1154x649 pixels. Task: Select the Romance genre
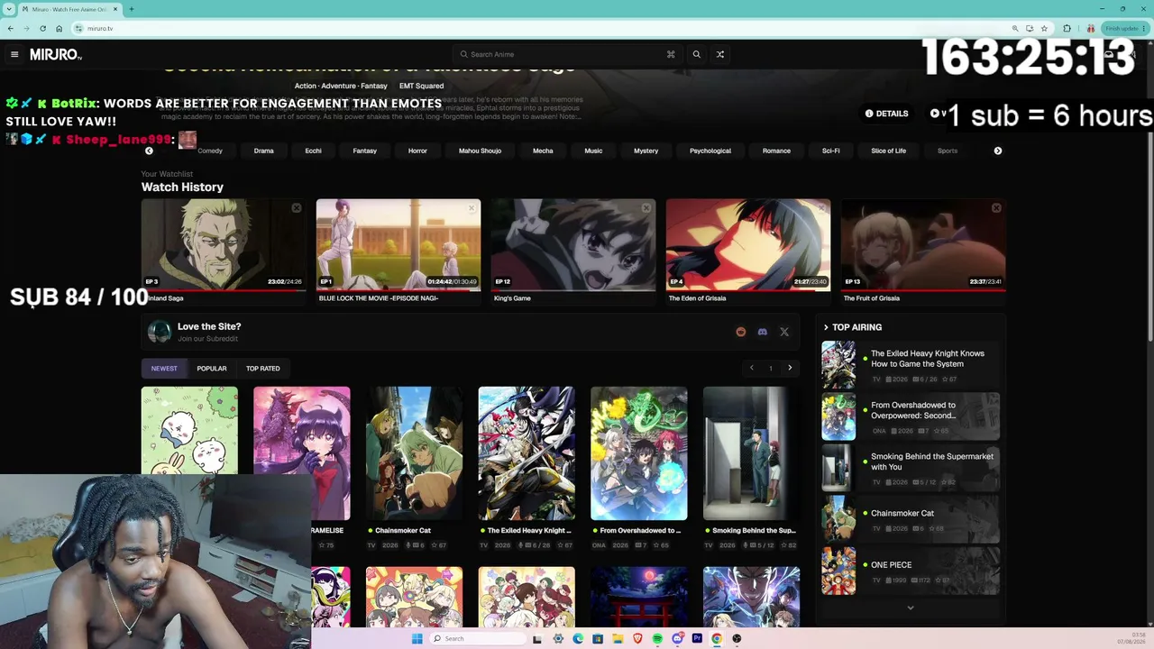[x=776, y=151]
